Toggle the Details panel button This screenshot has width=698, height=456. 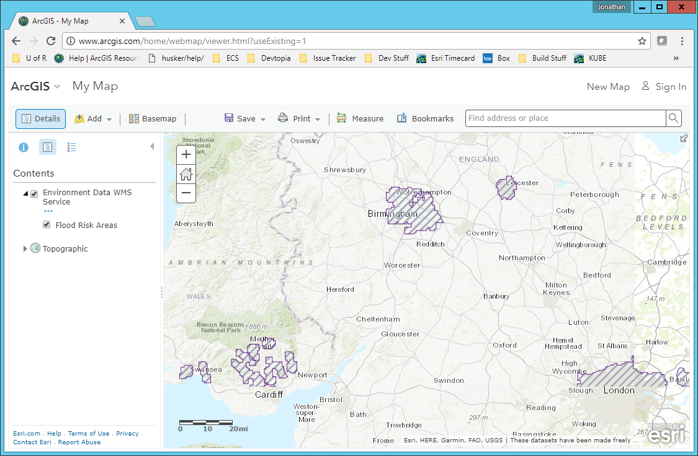click(40, 118)
